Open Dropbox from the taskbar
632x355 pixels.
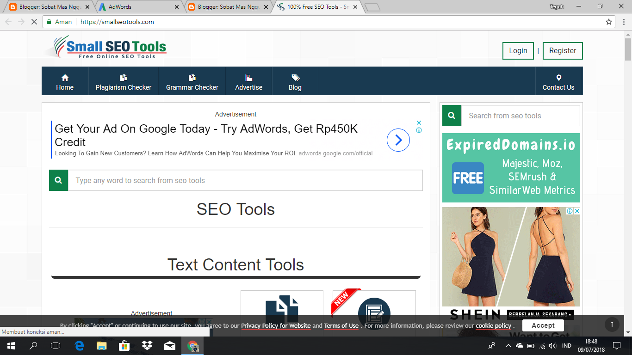(x=147, y=346)
